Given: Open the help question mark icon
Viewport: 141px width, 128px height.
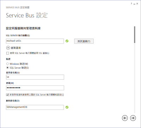Looking at the screenshot, I should (131, 4).
